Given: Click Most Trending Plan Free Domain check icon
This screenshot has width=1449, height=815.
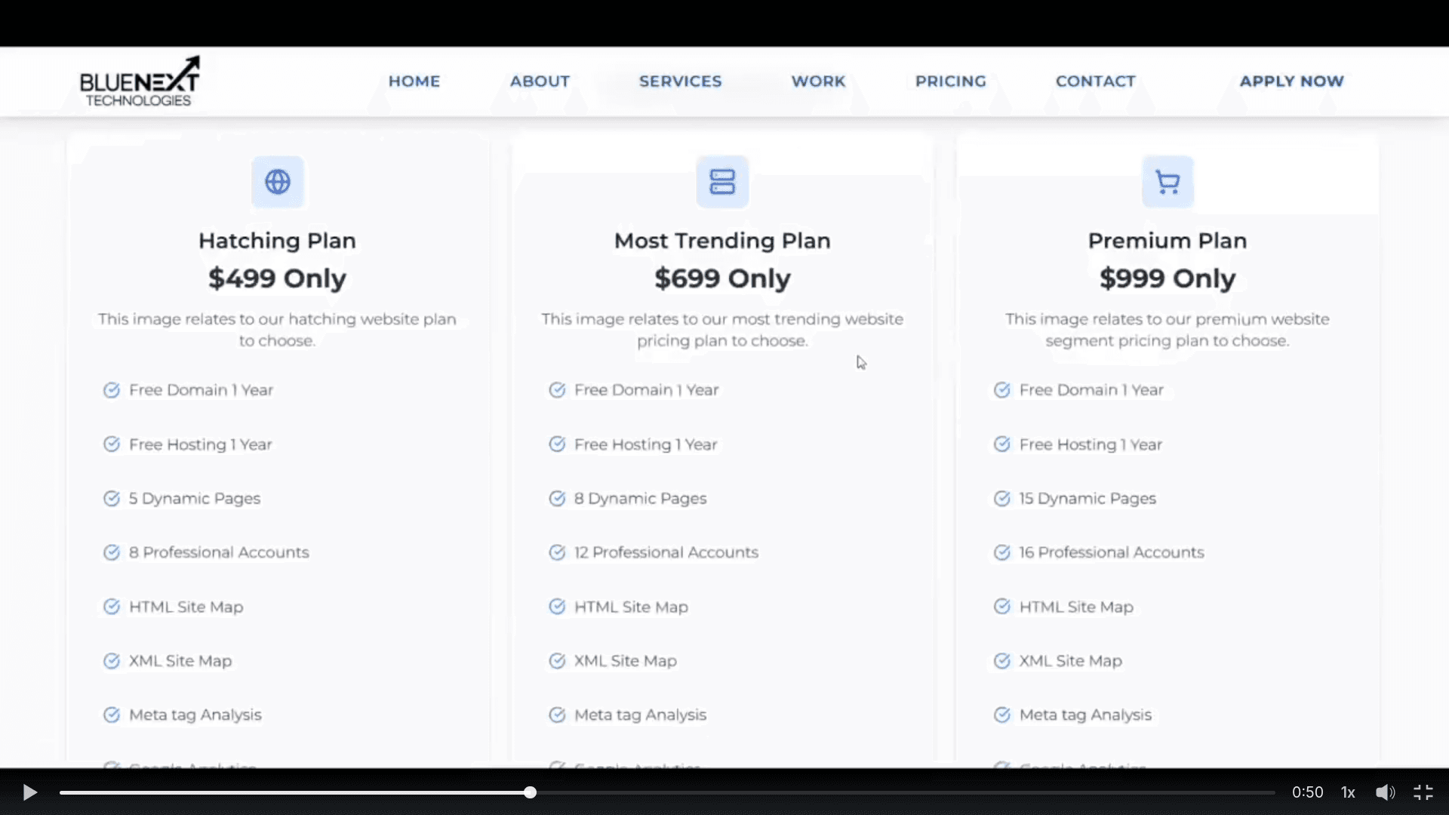Looking at the screenshot, I should click(x=557, y=390).
